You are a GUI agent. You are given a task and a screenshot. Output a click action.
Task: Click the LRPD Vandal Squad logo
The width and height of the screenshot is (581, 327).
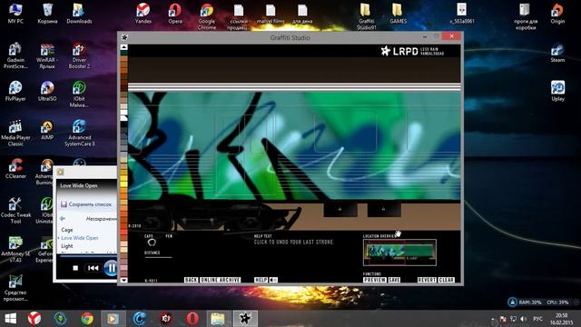point(411,51)
